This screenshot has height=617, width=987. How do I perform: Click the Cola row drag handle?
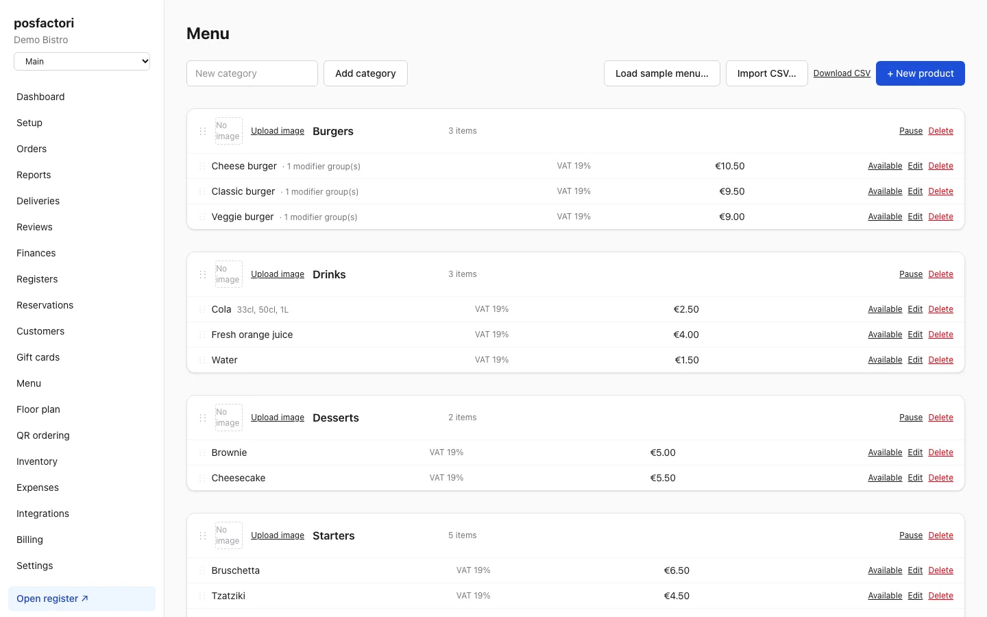coord(202,309)
